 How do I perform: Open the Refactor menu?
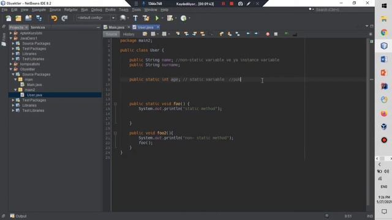click(71, 10)
